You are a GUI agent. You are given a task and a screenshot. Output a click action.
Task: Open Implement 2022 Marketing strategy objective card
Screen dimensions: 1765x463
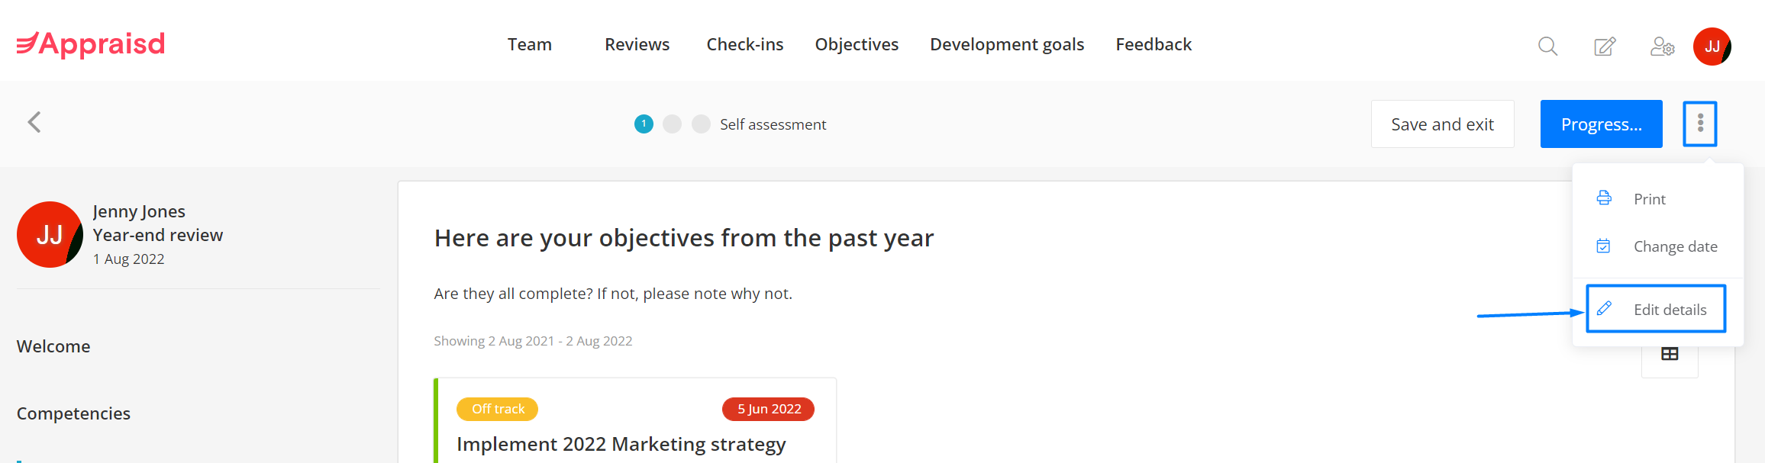tap(634, 420)
